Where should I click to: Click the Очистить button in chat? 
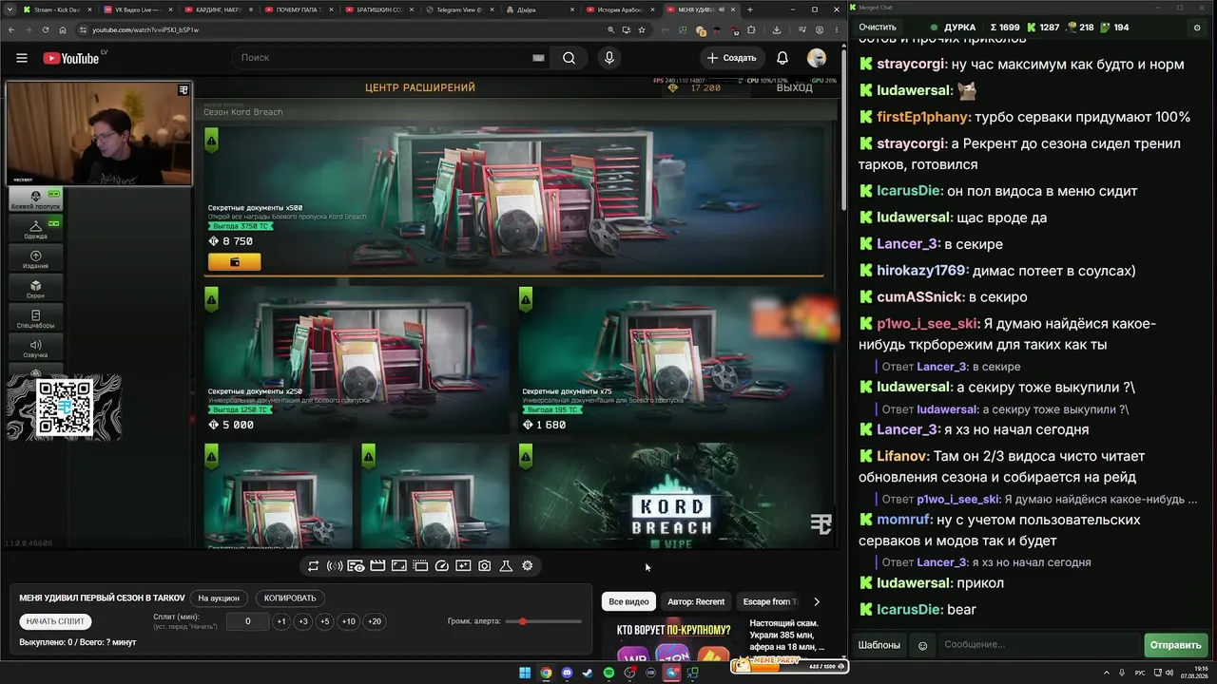[878, 28]
